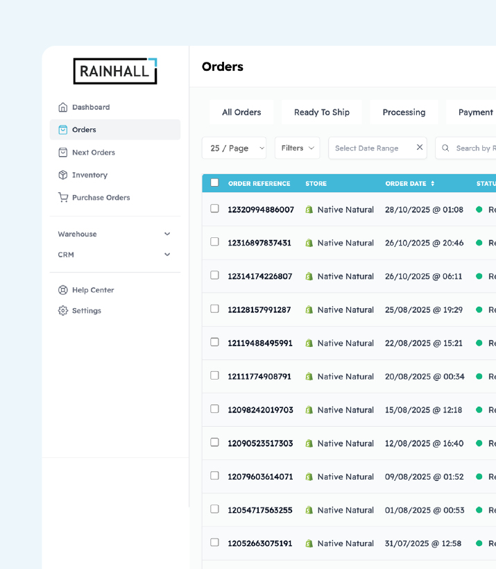This screenshot has width=496, height=569.
Task: Open order 12316897837431 reference link
Action: [259, 243]
